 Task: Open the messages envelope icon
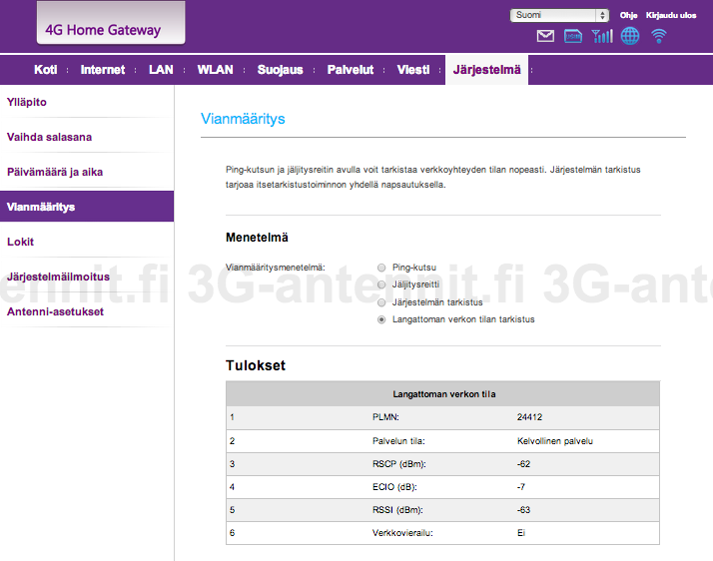pyautogui.click(x=545, y=36)
